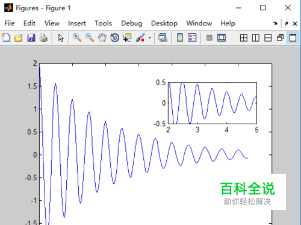Open the Brush color dropdown arrow

[x=149, y=38]
